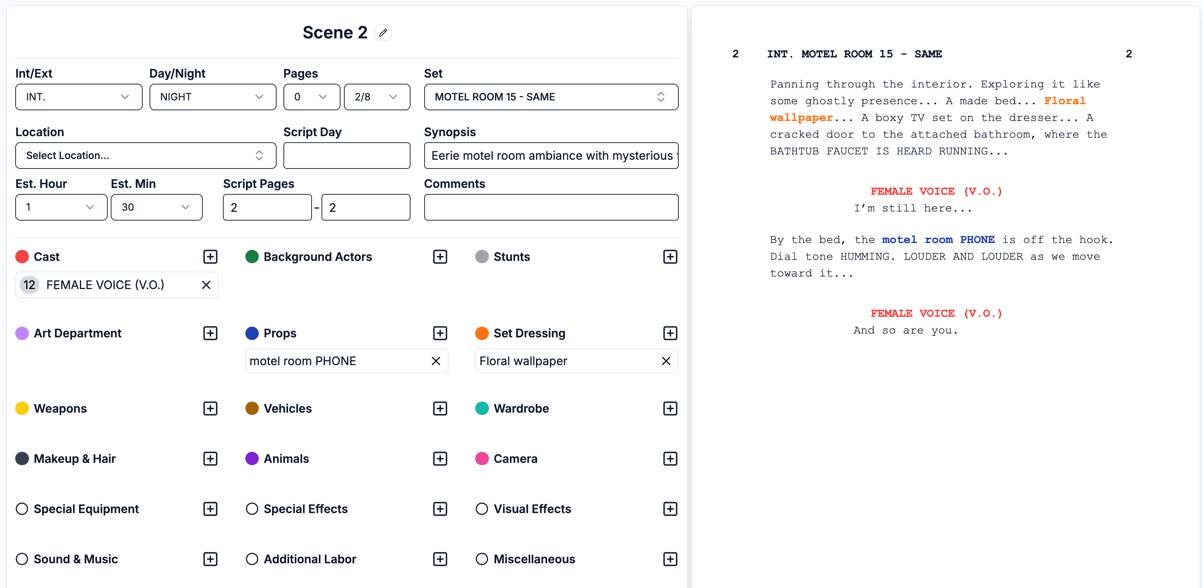Toggle the Sound & Music category circle
1203x588 pixels.
tap(21, 559)
